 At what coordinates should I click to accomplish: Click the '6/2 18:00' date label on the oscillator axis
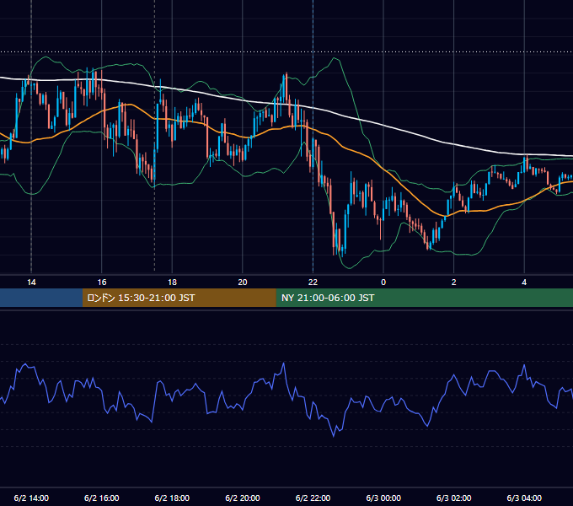[172, 498]
